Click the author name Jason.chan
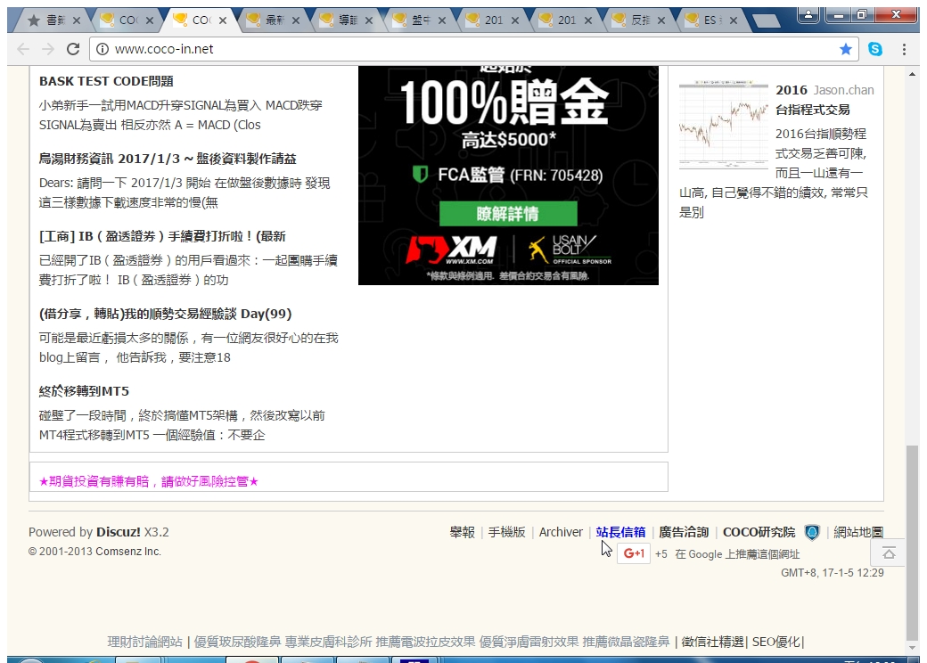927x663 pixels. point(843,90)
